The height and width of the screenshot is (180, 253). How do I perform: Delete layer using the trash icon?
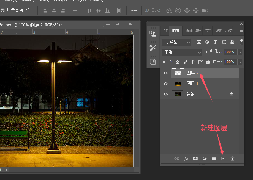232,159
